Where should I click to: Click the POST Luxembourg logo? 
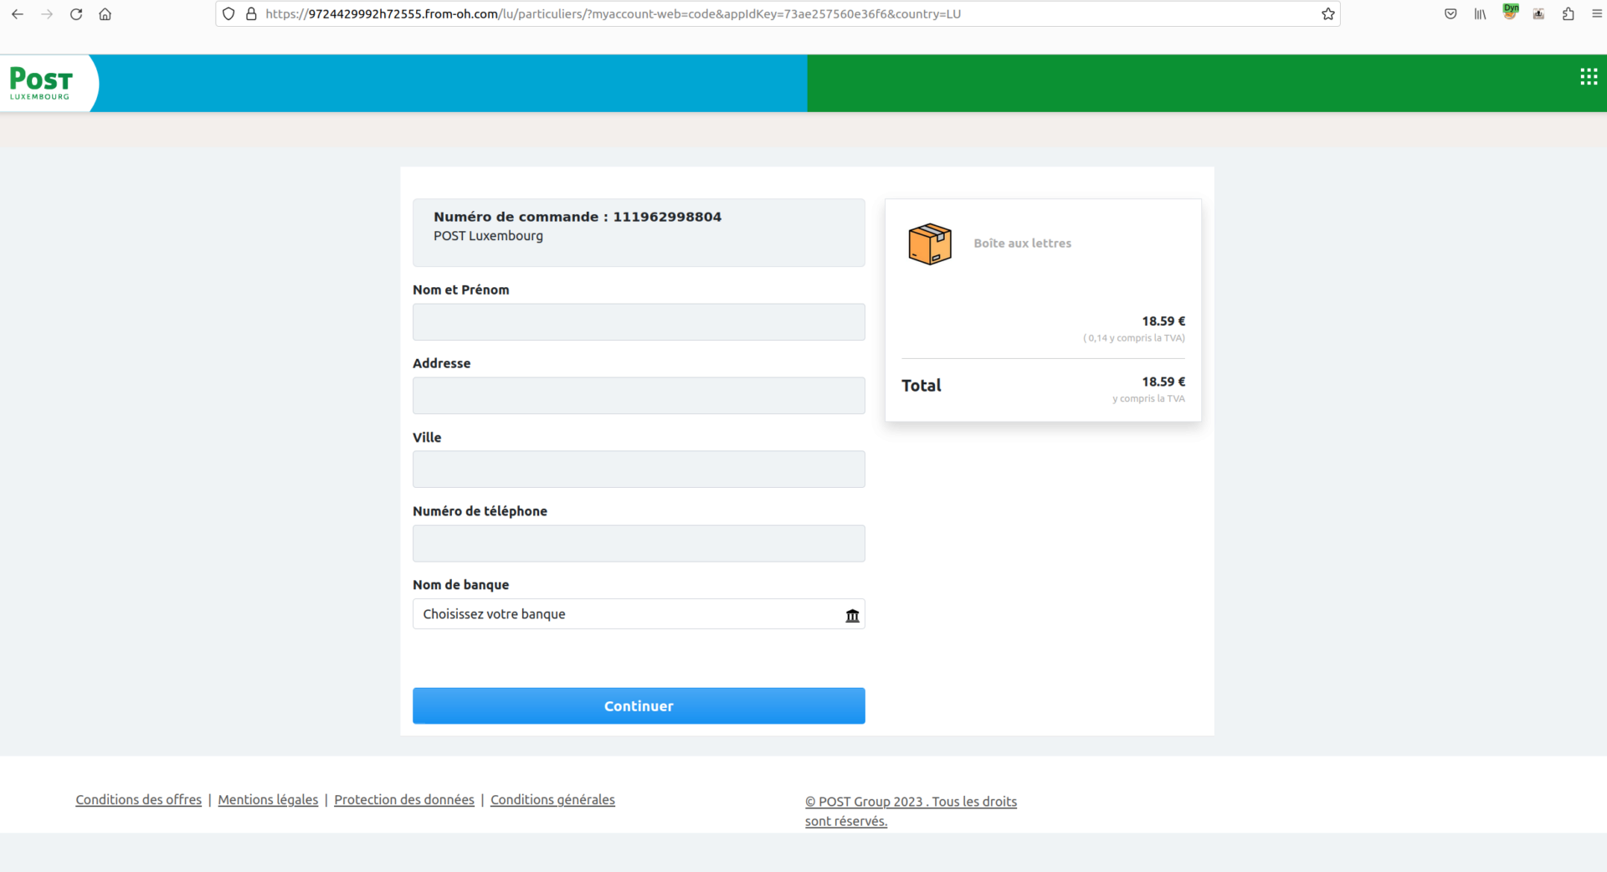[41, 83]
